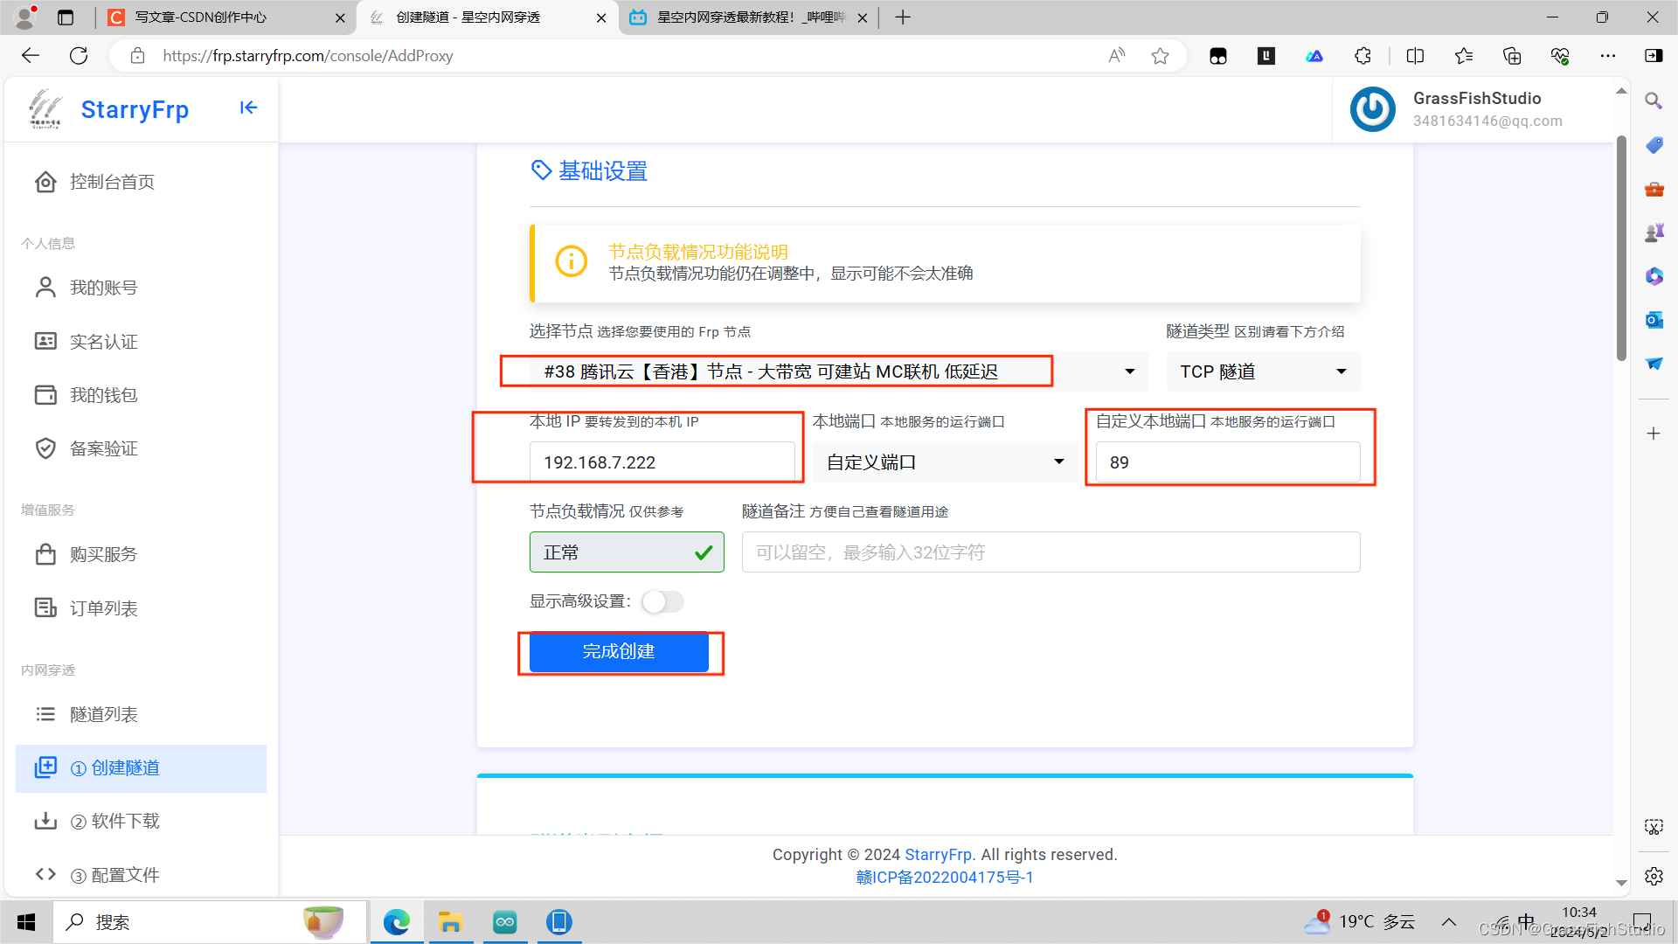Open the browser Extensions puzzle icon
This screenshot has width=1678, height=944.
tap(1363, 56)
